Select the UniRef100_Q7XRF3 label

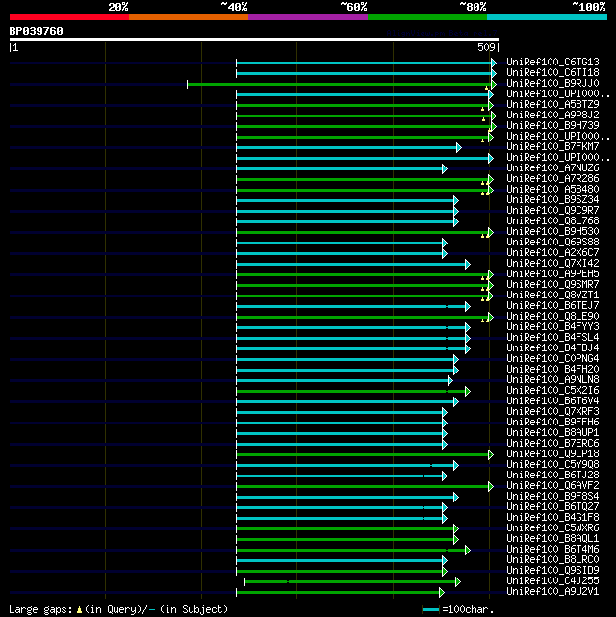552,412
